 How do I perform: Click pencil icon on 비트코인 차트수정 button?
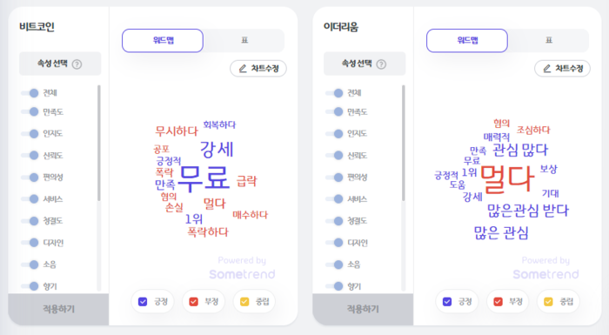click(243, 69)
